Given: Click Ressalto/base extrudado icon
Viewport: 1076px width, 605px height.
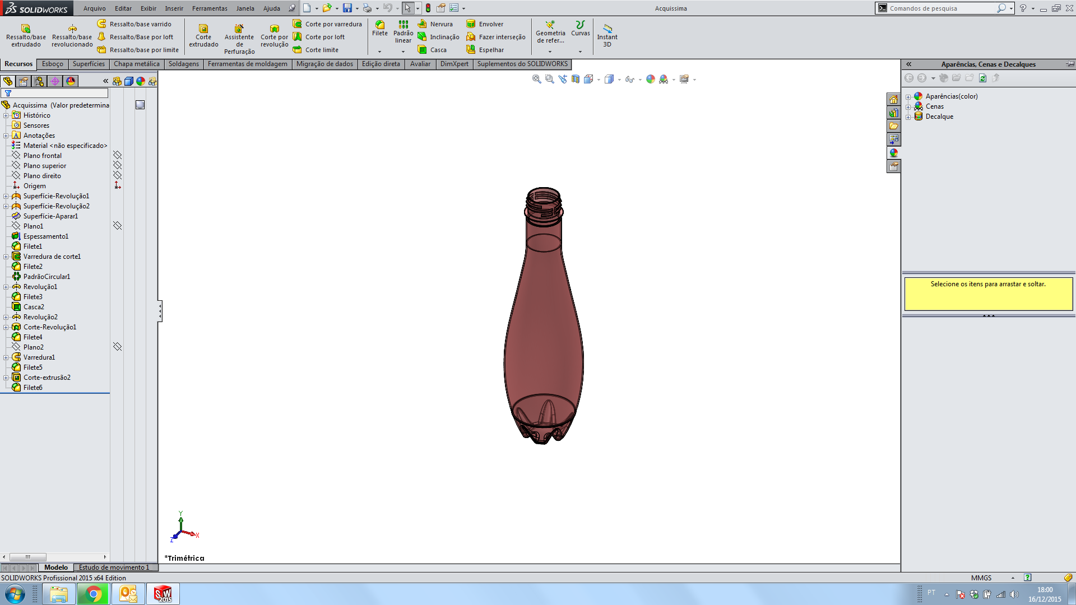Looking at the screenshot, I should click(26, 29).
